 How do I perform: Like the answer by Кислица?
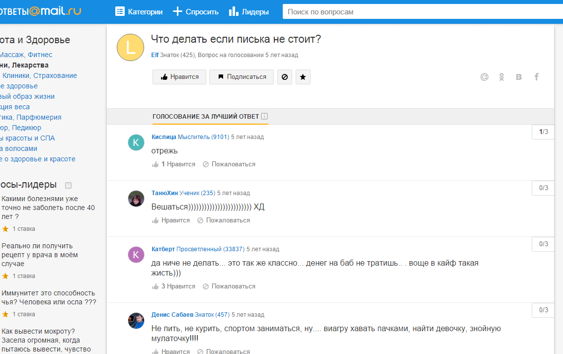tap(173, 164)
